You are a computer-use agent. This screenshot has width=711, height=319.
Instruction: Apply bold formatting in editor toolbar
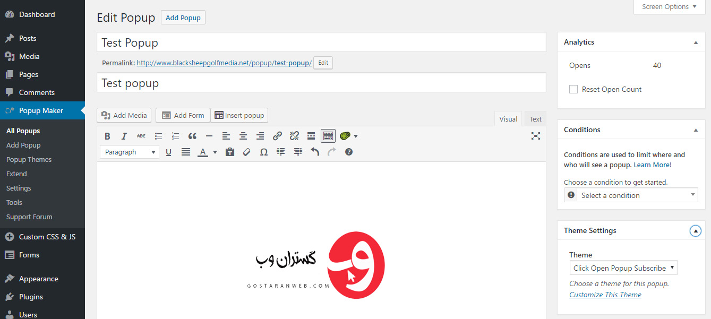[x=107, y=136]
